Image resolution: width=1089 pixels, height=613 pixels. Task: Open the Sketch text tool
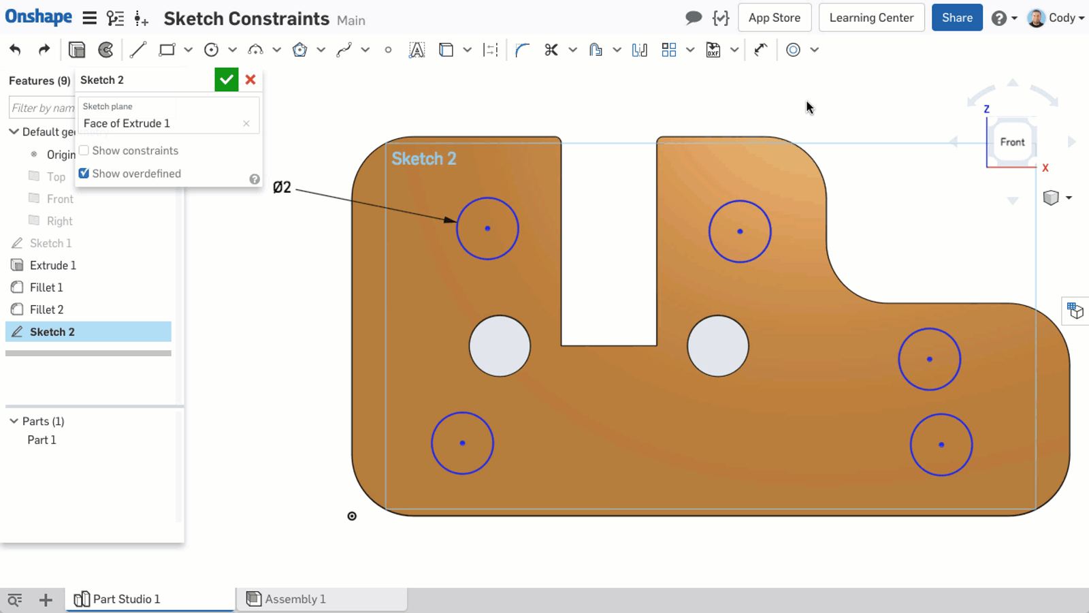coord(417,50)
